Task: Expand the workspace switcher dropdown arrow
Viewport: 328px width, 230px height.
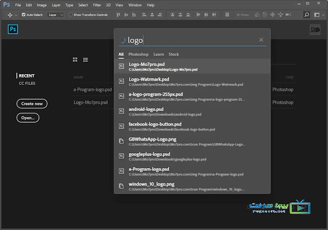Action: coord(323,15)
